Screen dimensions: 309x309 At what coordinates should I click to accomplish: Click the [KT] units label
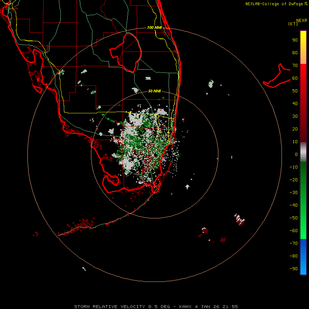[293, 24]
